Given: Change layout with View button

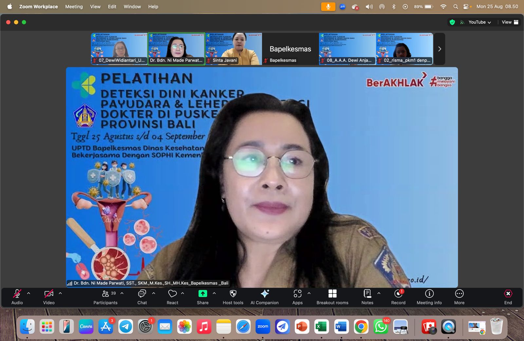Looking at the screenshot, I should (510, 22).
